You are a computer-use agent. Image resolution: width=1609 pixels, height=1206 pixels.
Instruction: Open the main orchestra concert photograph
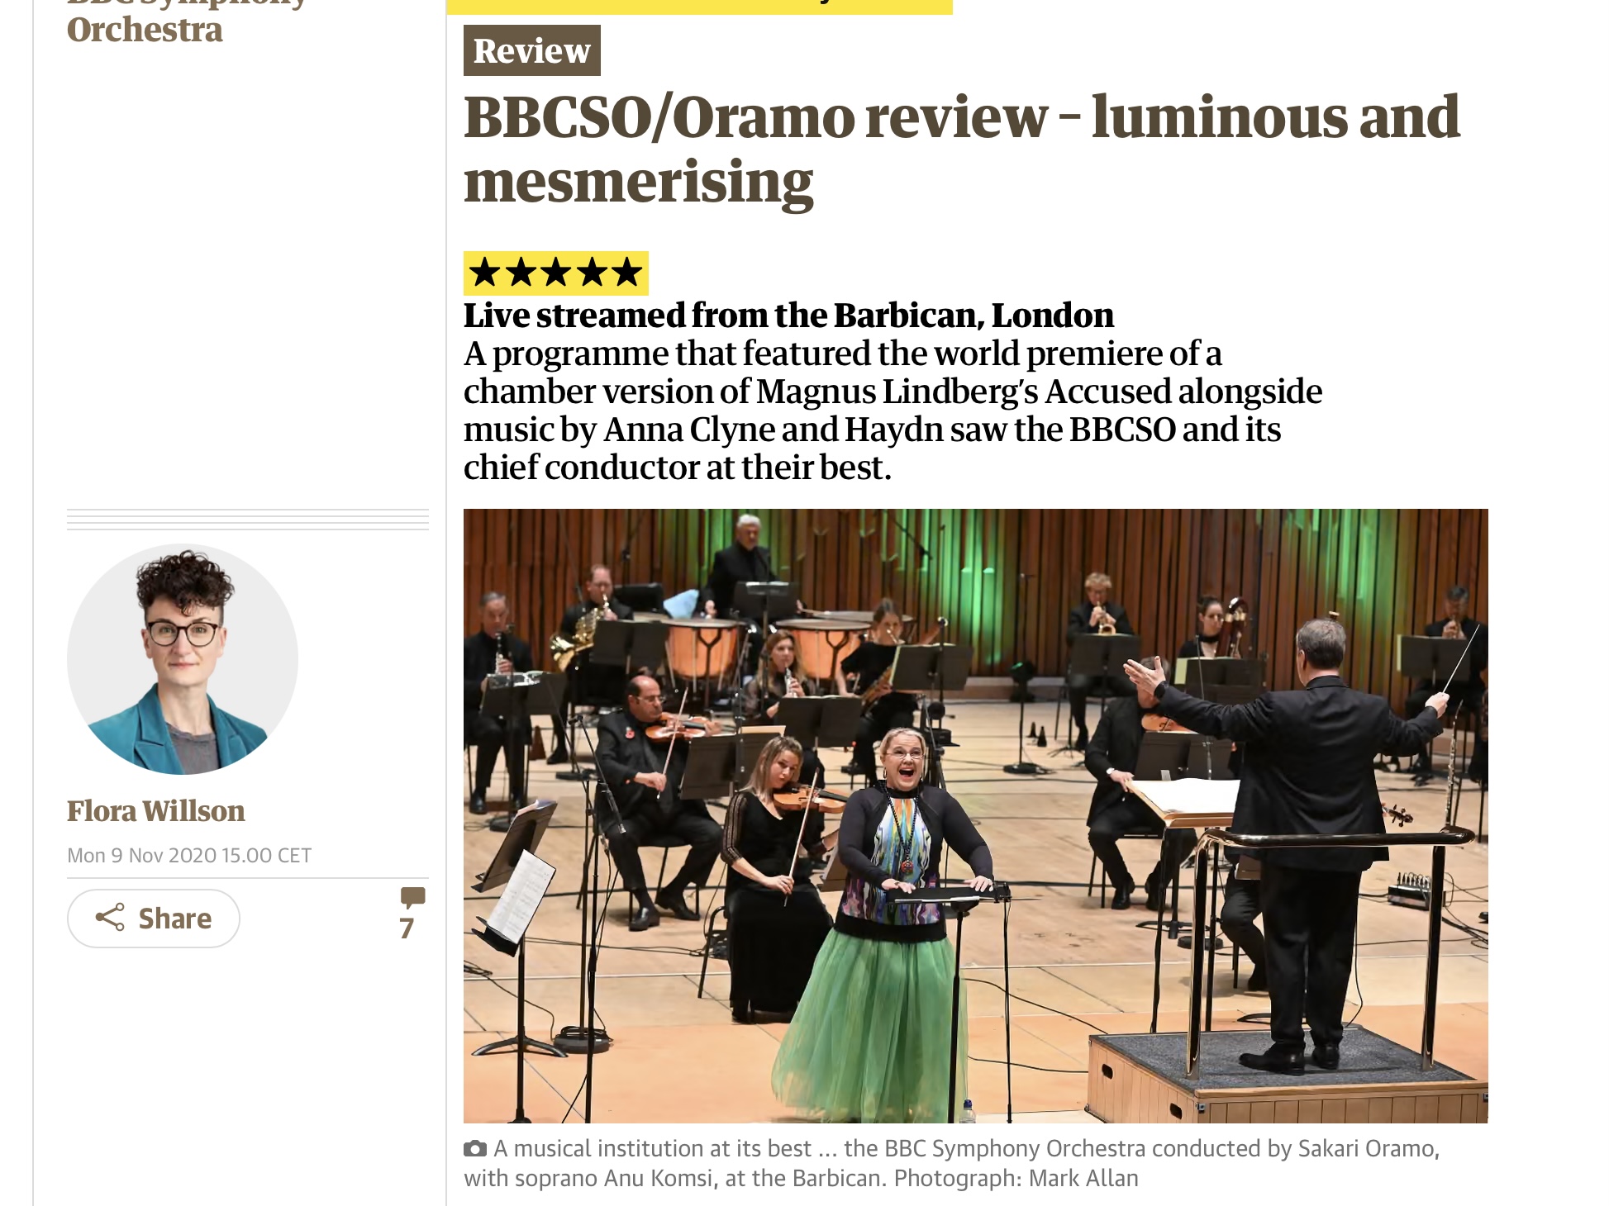[975, 816]
